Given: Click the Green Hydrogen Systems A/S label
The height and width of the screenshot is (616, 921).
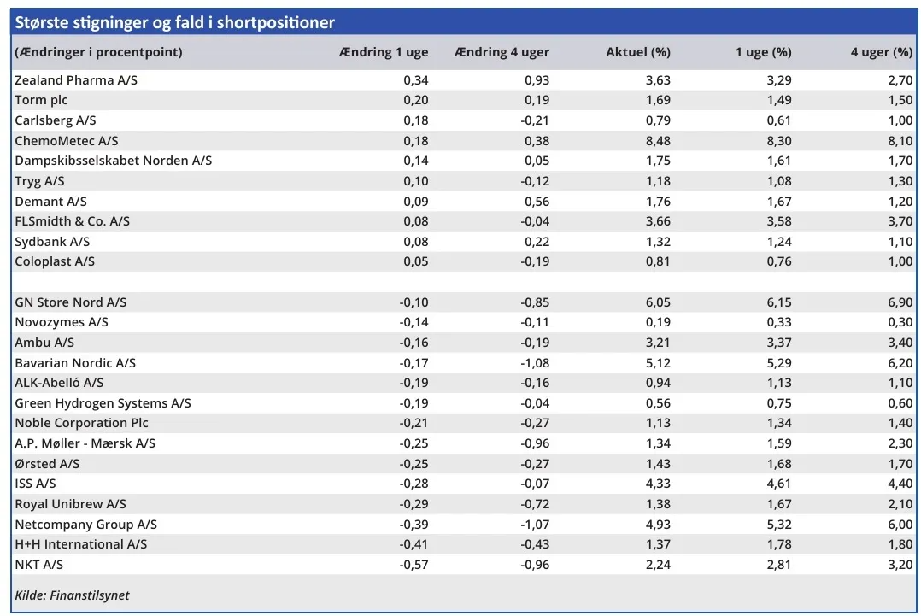Looking at the screenshot, I should coord(103,403).
